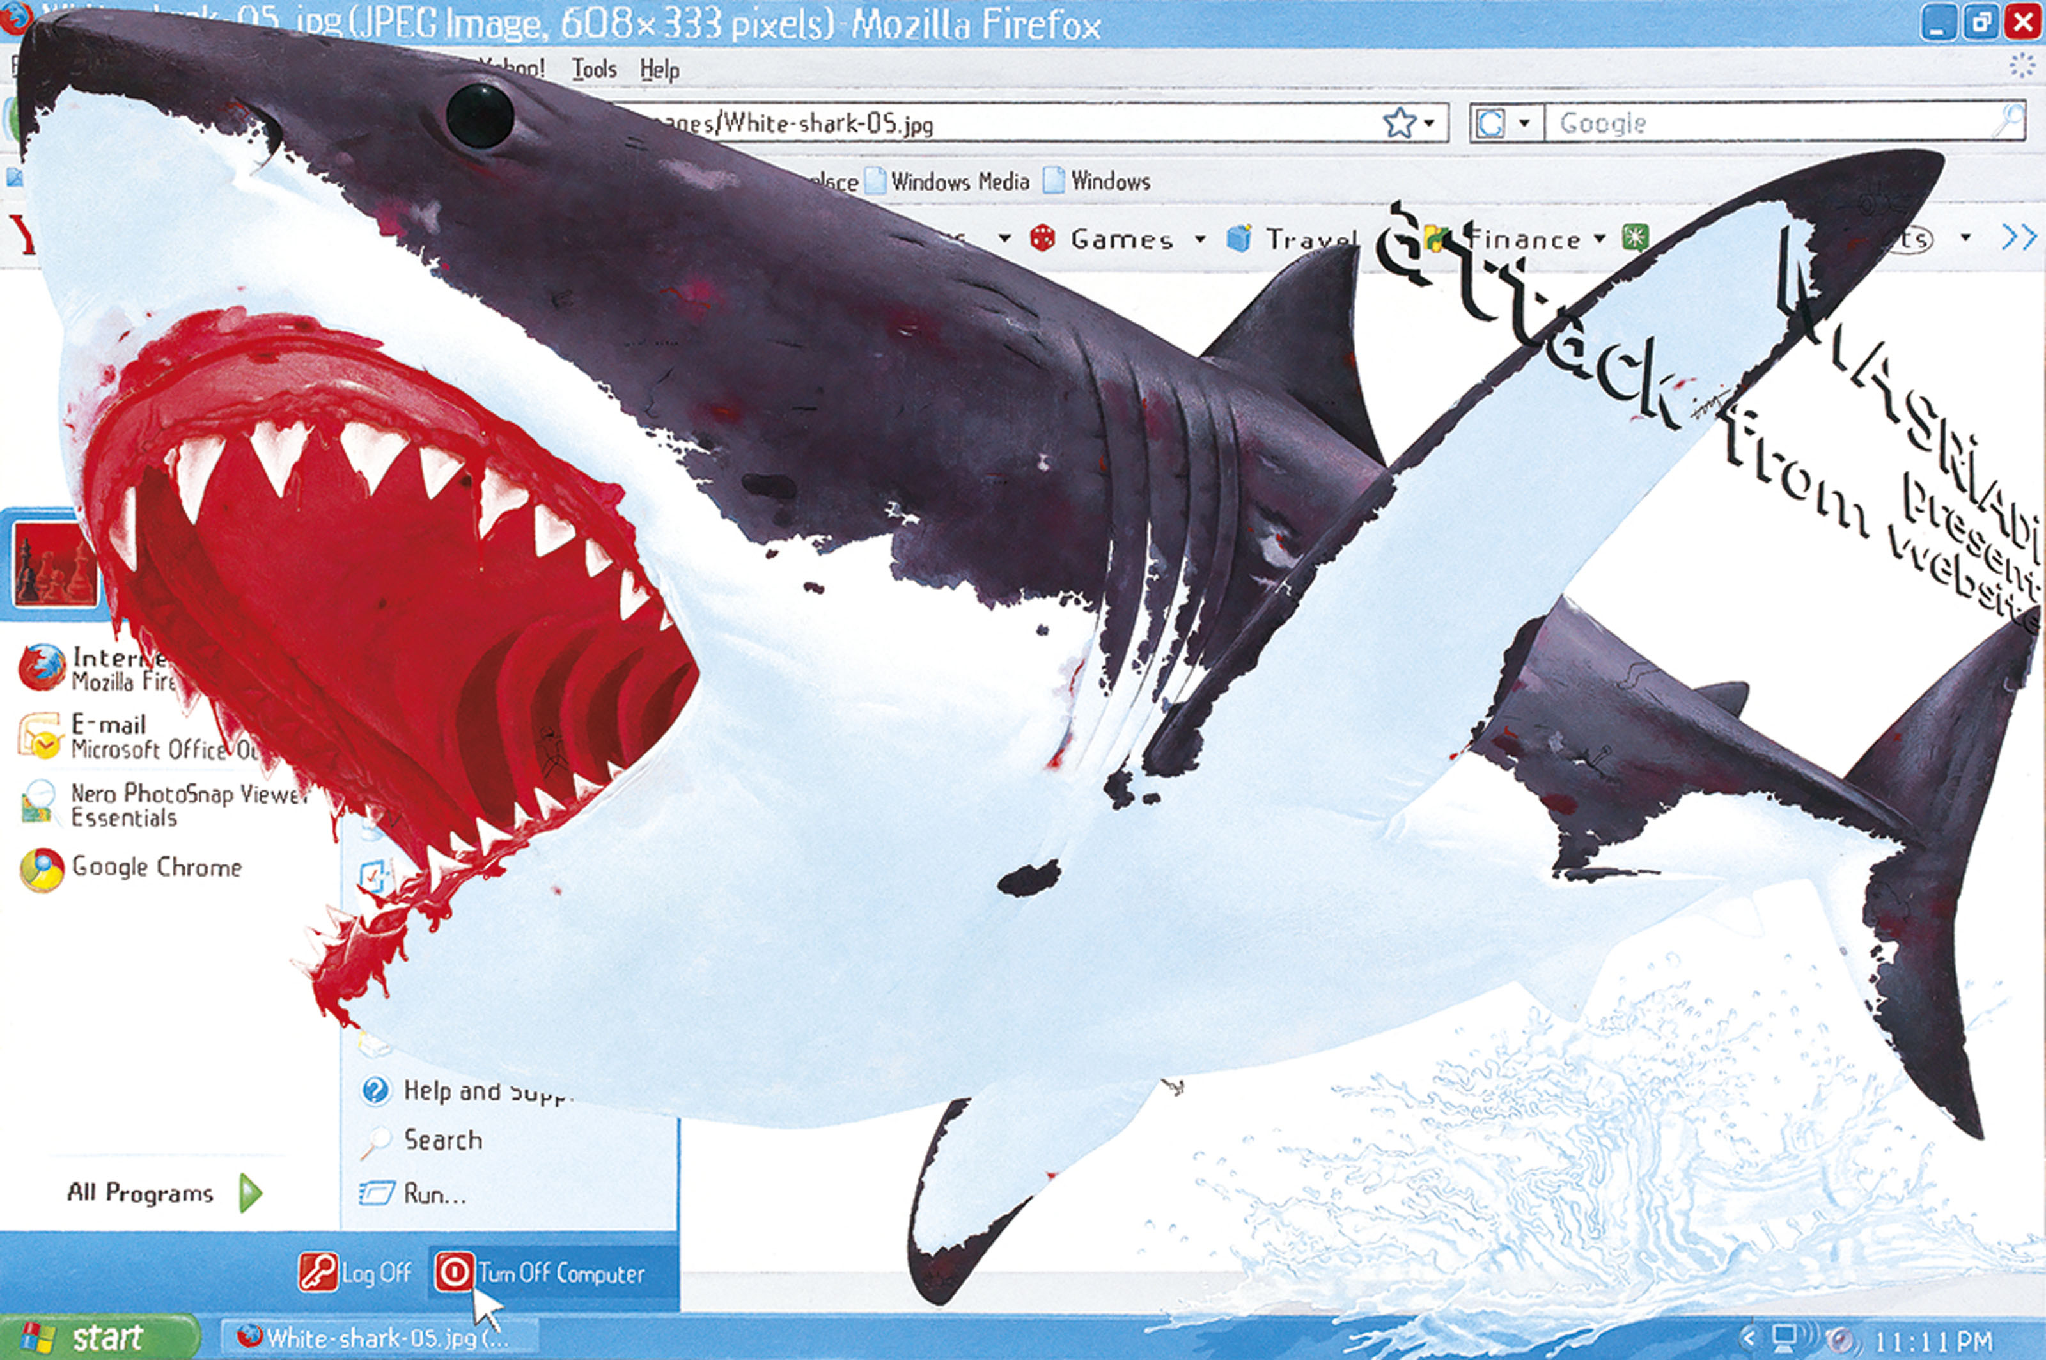Open the Windows Media bookmark
Image resolution: width=2046 pixels, height=1360 pixels.
pyautogui.click(x=949, y=182)
